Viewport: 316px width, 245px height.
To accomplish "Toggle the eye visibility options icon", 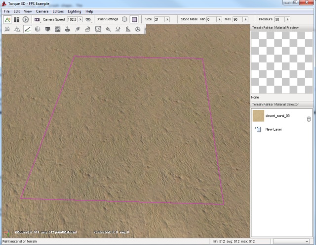I will 88,19.
